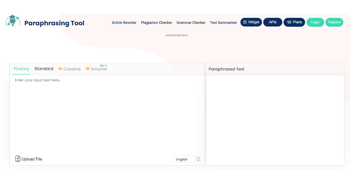The image size is (350, 183).
Task: Focus the "Enter your input text here" field
Action: pos(107,113)
